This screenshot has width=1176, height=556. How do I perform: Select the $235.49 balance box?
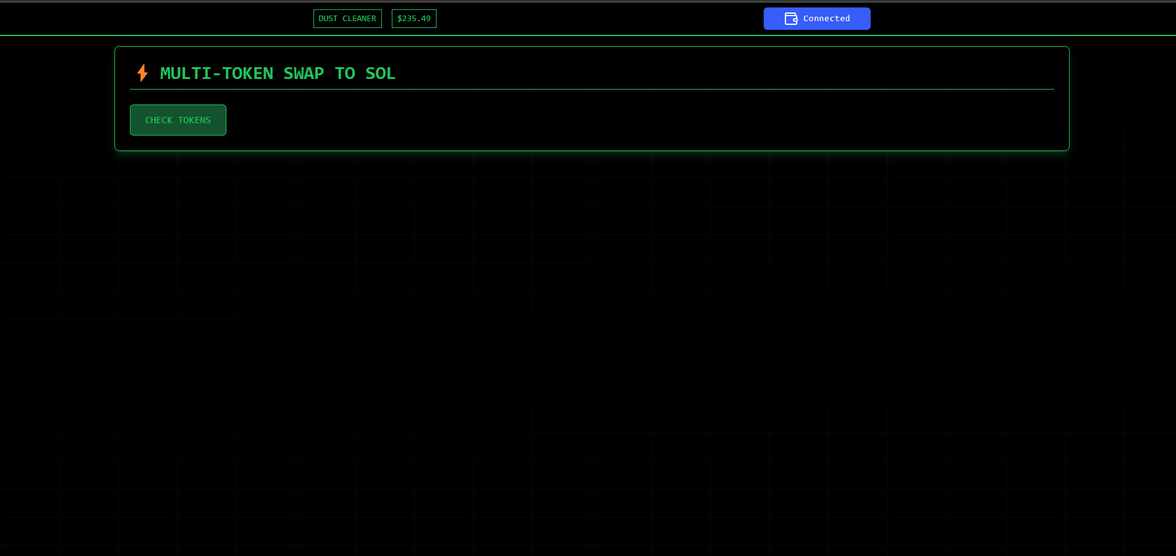pyautogui.click(x=414, y=19)
